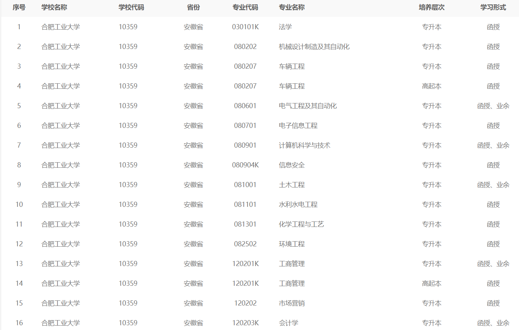Select the 电子信息工程 cell

coord(298,126)
